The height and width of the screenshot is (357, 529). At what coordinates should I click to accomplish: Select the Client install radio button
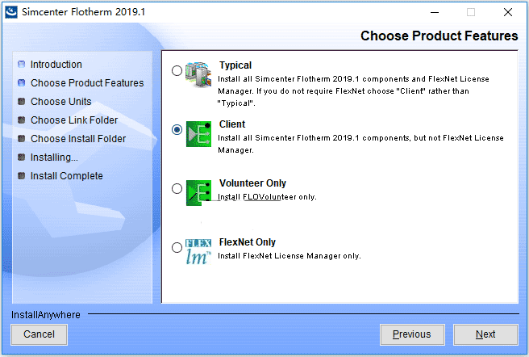(x=177, y=129)
